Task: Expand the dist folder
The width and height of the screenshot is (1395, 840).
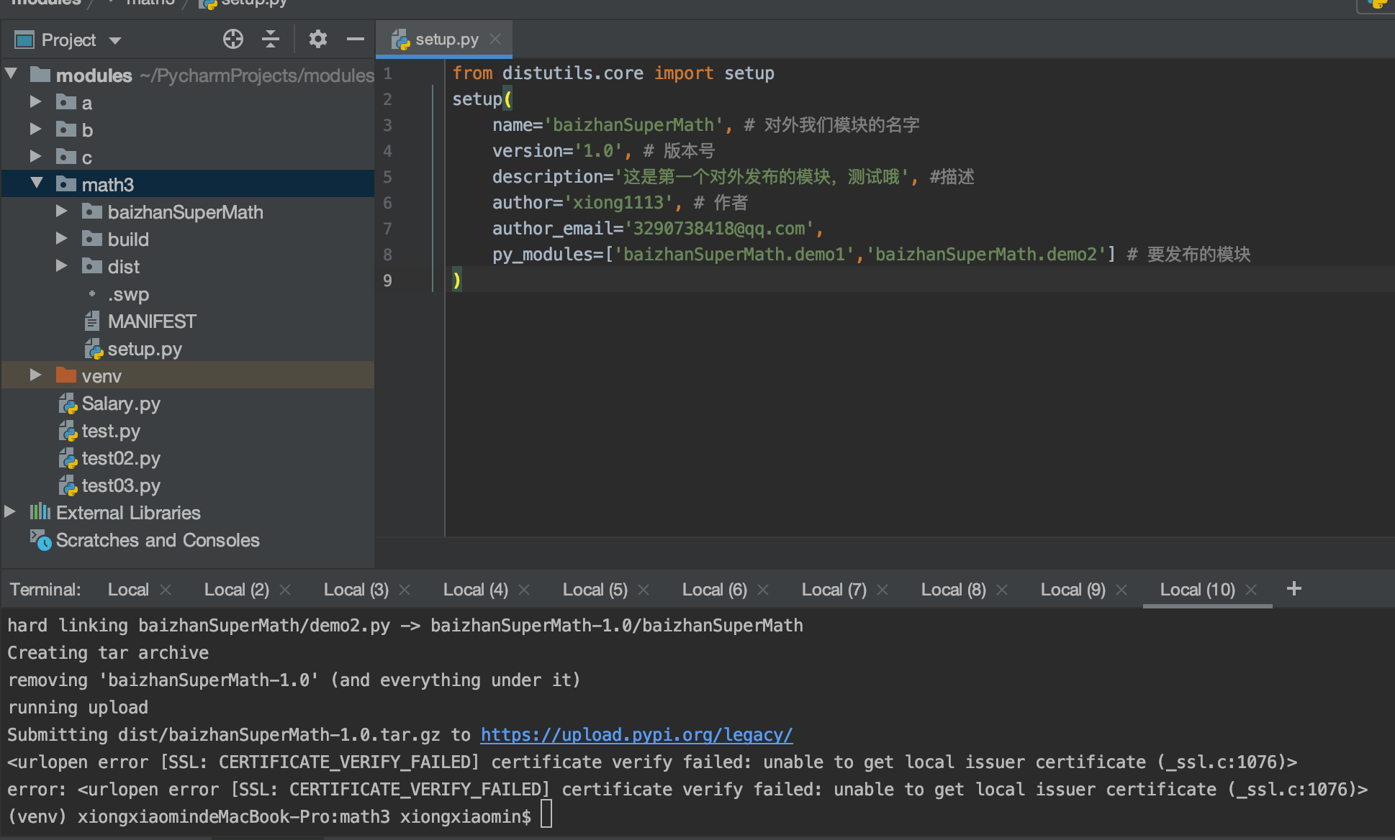Action: point(62,266)
